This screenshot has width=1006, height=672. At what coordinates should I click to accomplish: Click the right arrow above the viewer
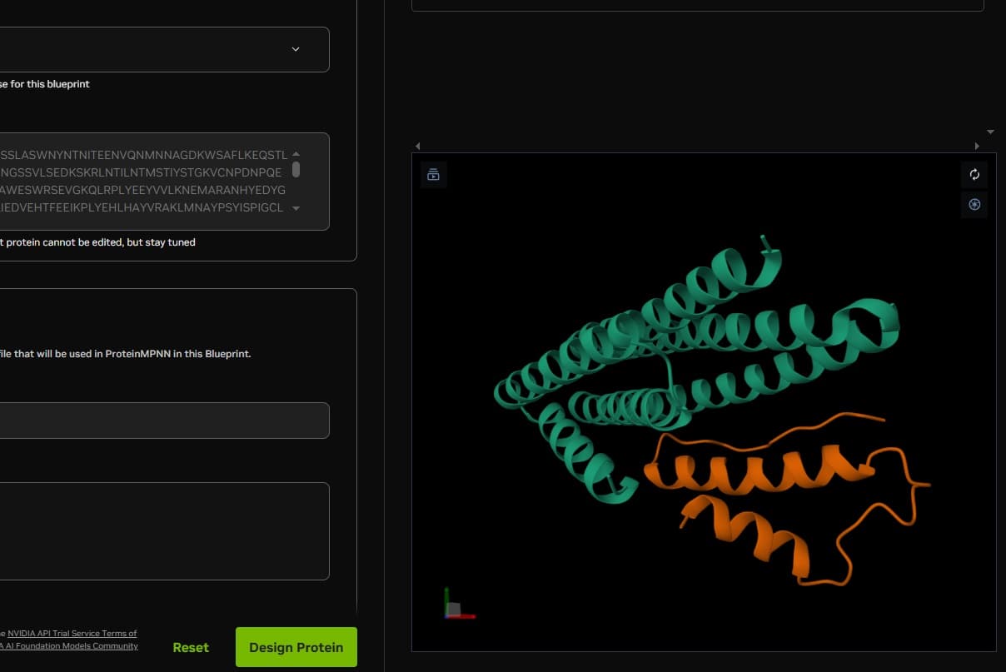point(977,146)
